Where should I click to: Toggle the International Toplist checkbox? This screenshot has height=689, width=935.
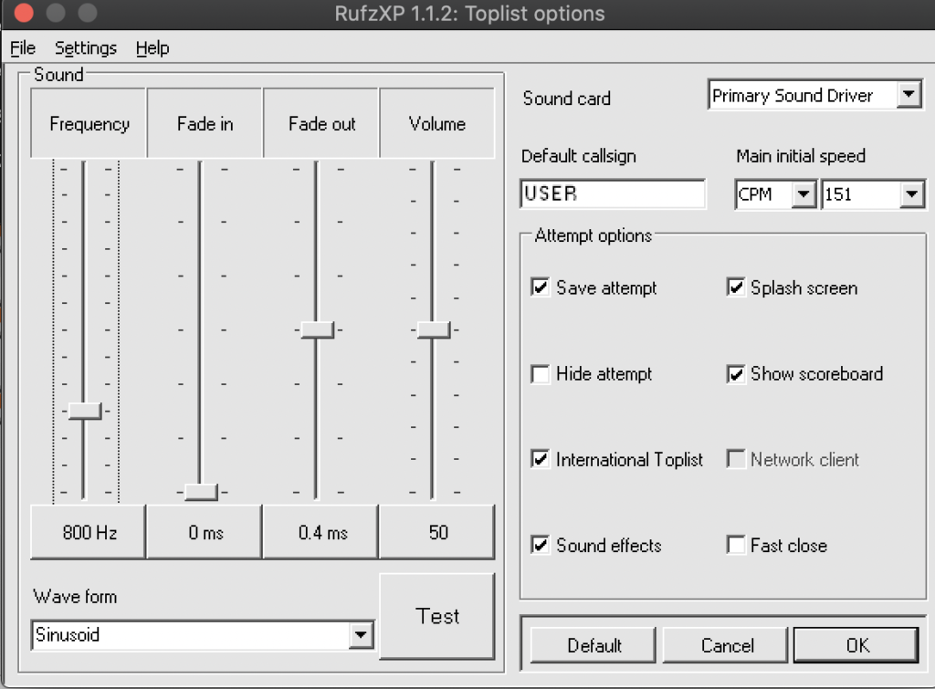click(541, 460)
